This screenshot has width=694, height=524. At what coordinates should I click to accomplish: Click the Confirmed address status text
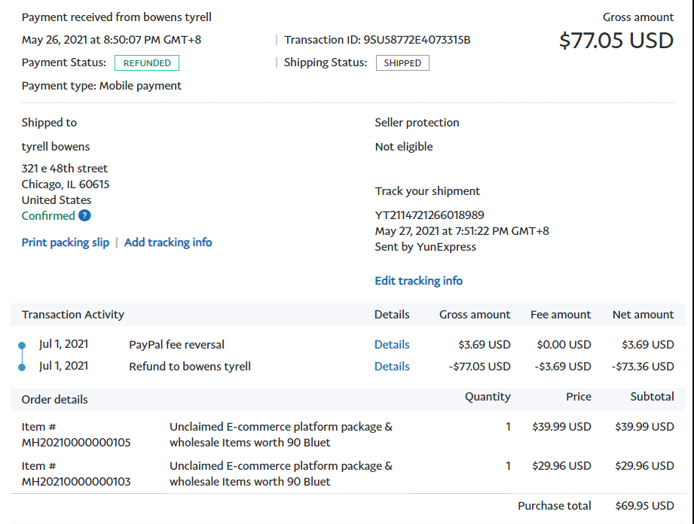(x=48, y=216)
